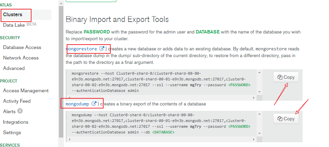The width and height of the screenshot is (329, 147).
Task: Click left arrow of mongodump horizontal scrollbar
Action: click(69, 139)
